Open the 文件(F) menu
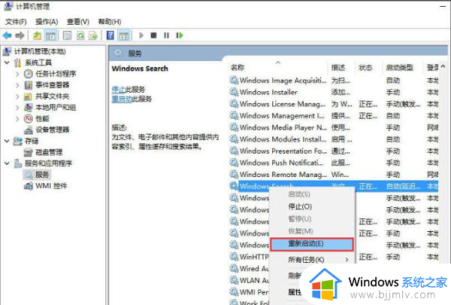This screenshot has height=305, width=451. tap(16, 22)
